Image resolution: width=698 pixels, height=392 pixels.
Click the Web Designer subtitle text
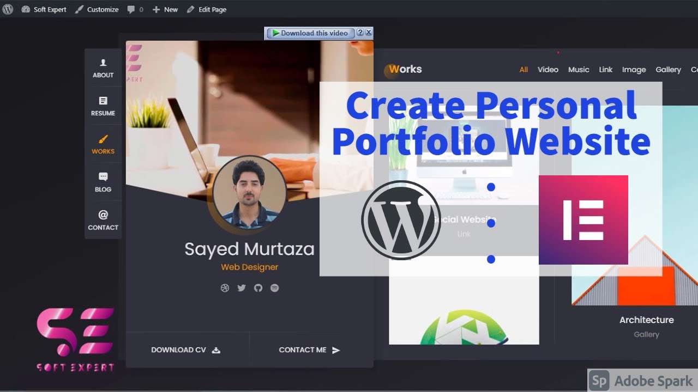(x=249, y=267)
